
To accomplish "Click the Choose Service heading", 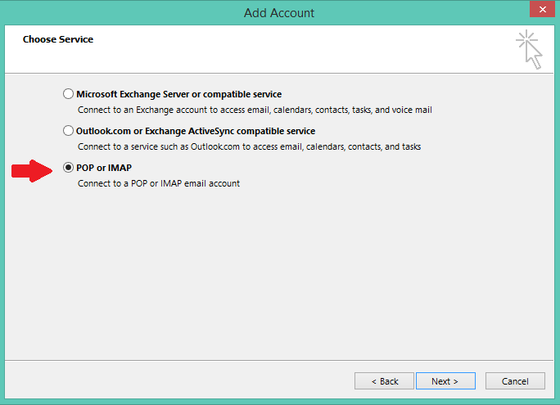I will (58, 39).
